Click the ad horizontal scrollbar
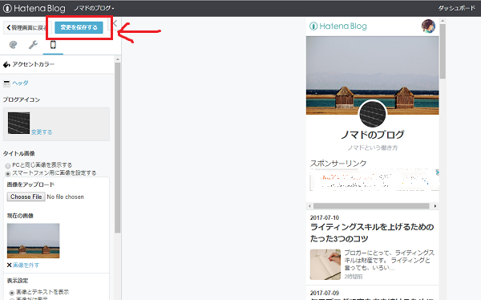Screen dimensions: 481x300 pos(371,205)
